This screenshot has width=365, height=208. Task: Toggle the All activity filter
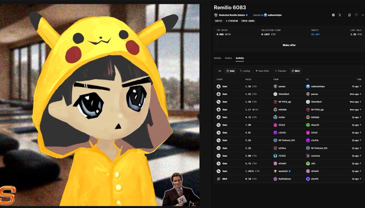[220, 71]
